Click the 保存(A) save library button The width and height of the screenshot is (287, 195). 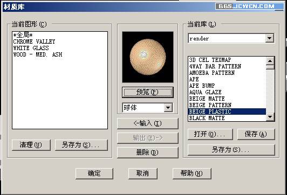coord(256,134)
